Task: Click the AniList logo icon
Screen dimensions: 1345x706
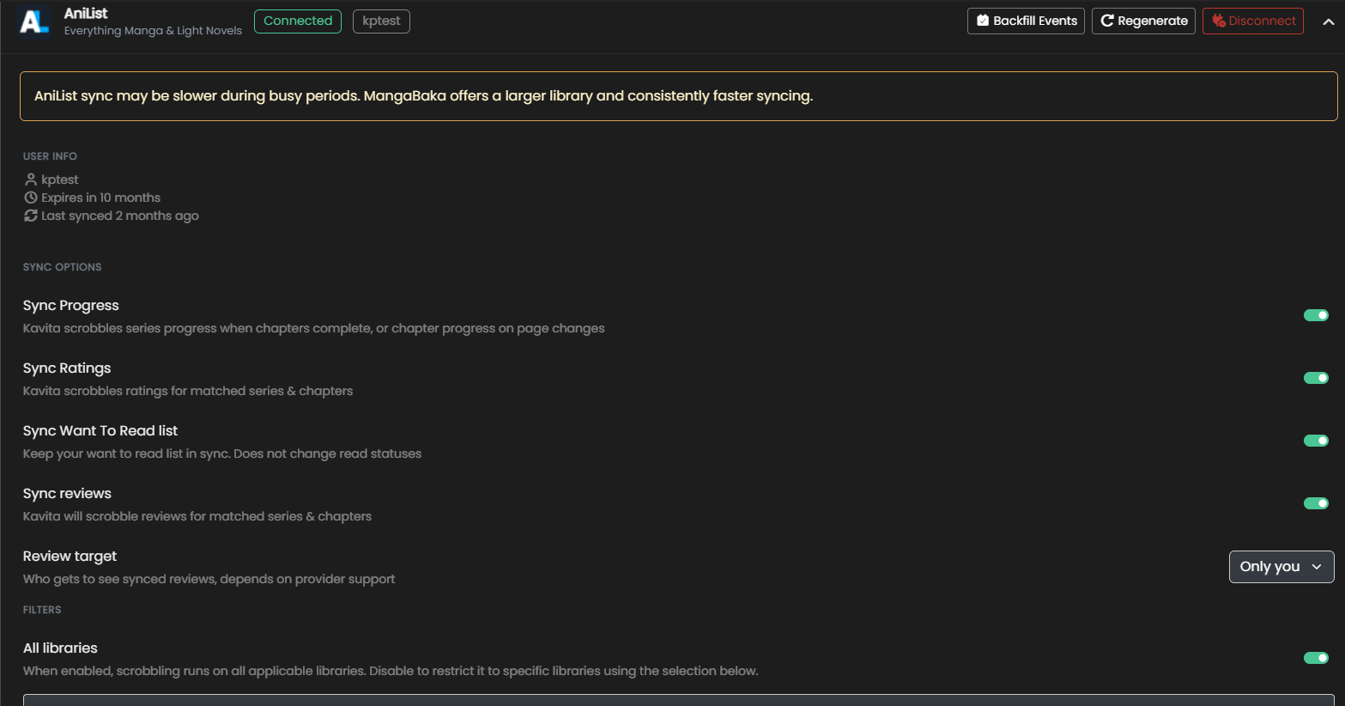Action: (x=34, y=21)
